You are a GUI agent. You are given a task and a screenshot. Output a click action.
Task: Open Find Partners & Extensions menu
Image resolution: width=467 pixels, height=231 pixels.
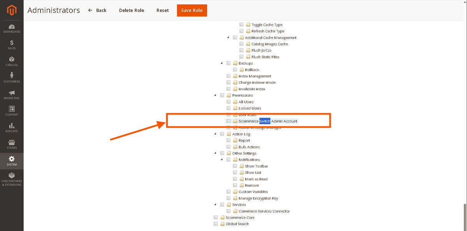[12, 178]
